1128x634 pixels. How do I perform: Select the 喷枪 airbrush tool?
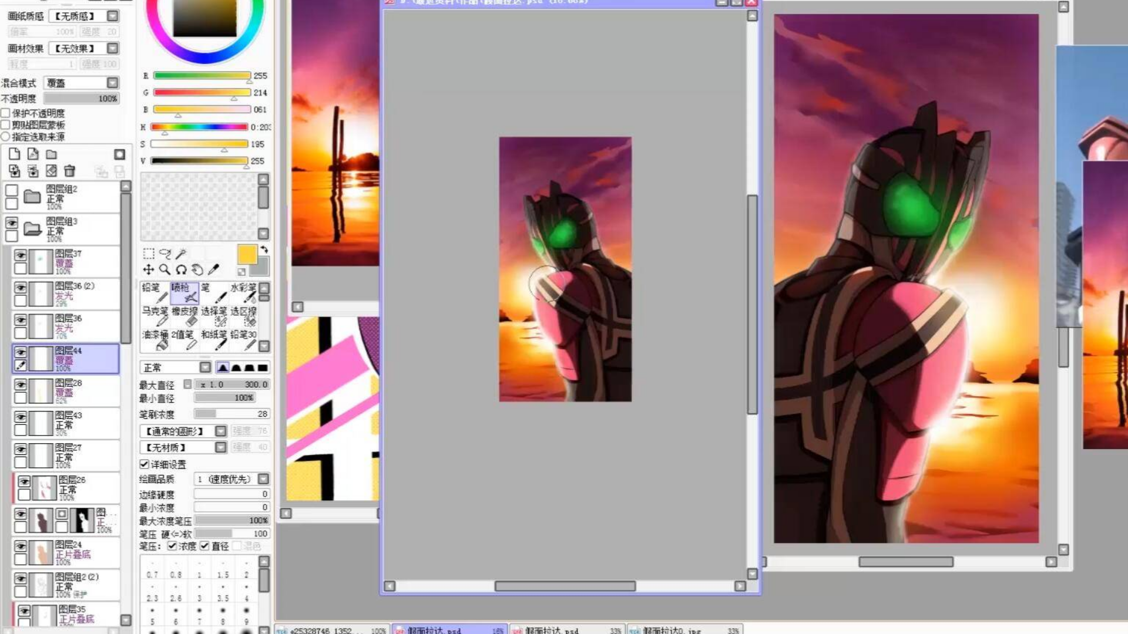(x=184, y=292)
